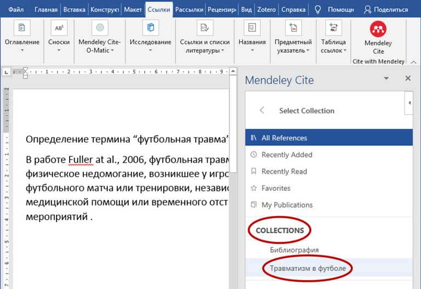Switch to the Конструктор tab
The width and height of the screenshot is (421, 289).
(x=105, y=10)
